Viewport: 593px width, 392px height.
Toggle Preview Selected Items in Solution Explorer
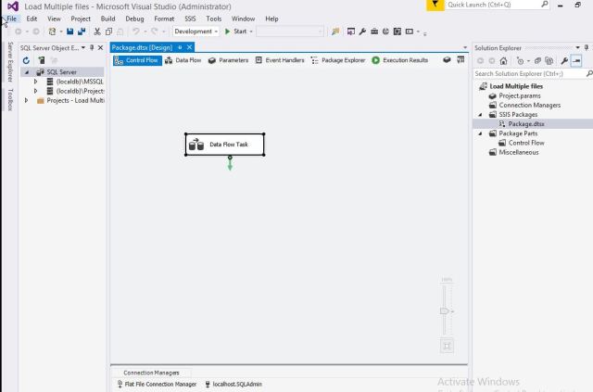click(x=575, y=60)
